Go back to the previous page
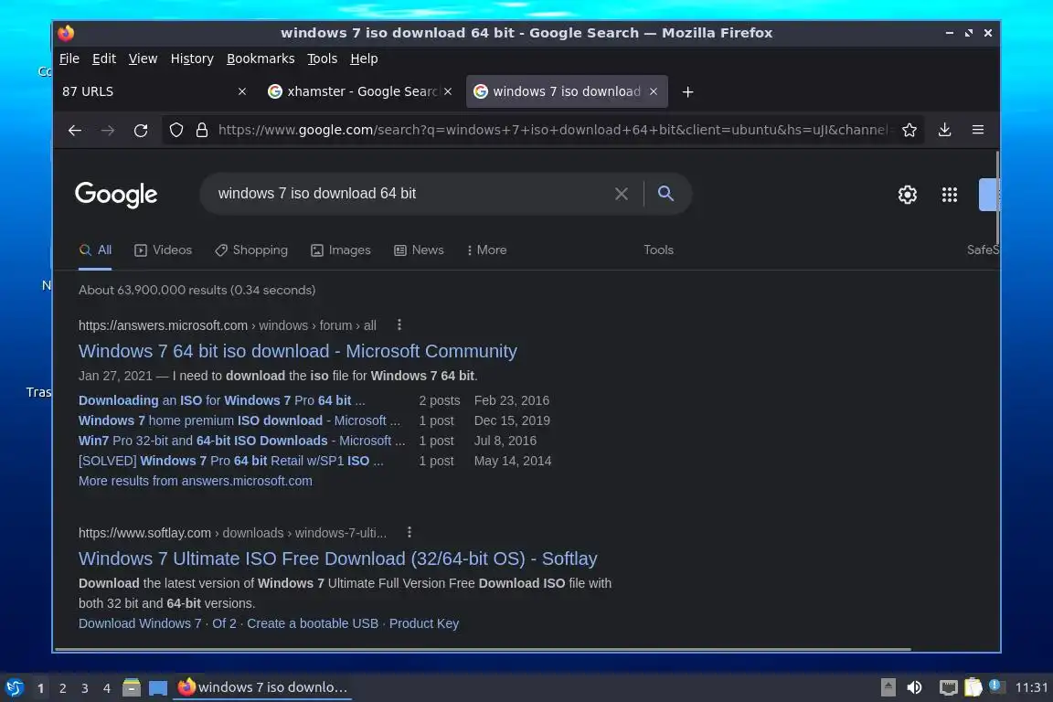The width and height of the screenshot is (1053, 702). (75, 131)
